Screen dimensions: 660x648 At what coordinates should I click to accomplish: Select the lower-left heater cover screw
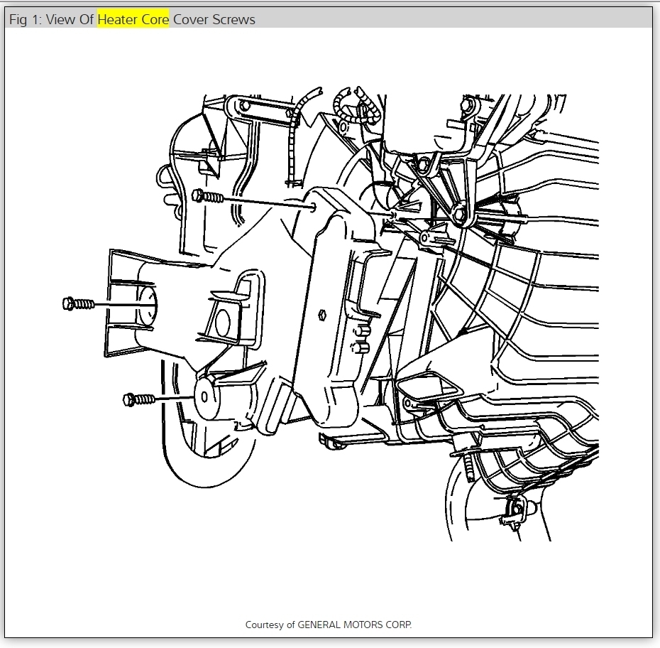click(139, 399)
